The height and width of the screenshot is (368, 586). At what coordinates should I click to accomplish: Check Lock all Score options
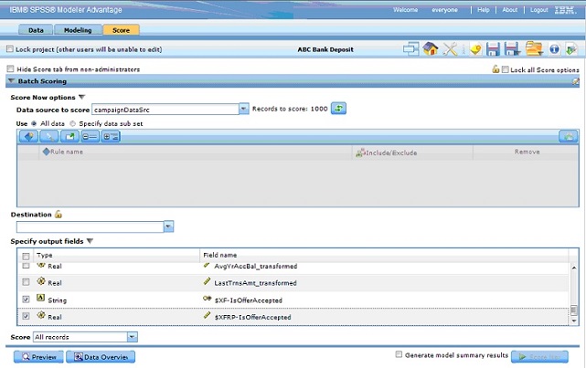(x=506, y=69)
